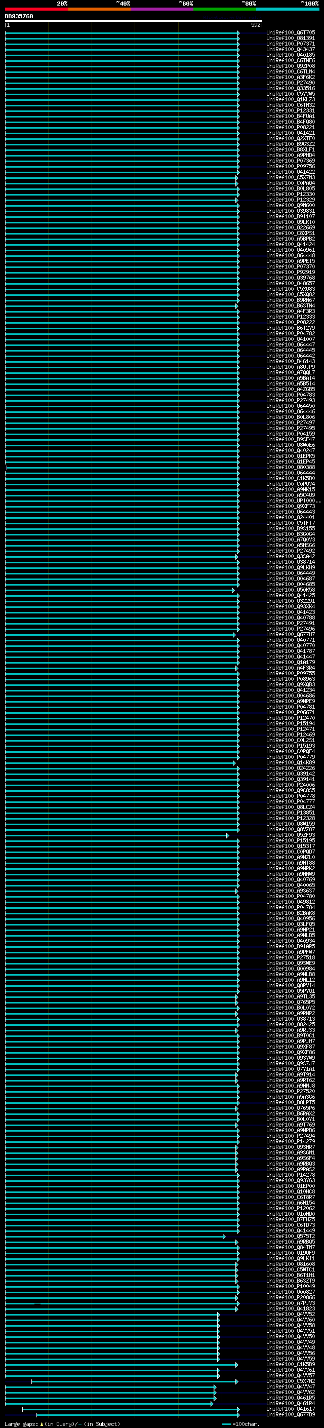Open hit UniRef100_Q41617
This screenshot has width=324, height=1428.
click(290, 1409)
